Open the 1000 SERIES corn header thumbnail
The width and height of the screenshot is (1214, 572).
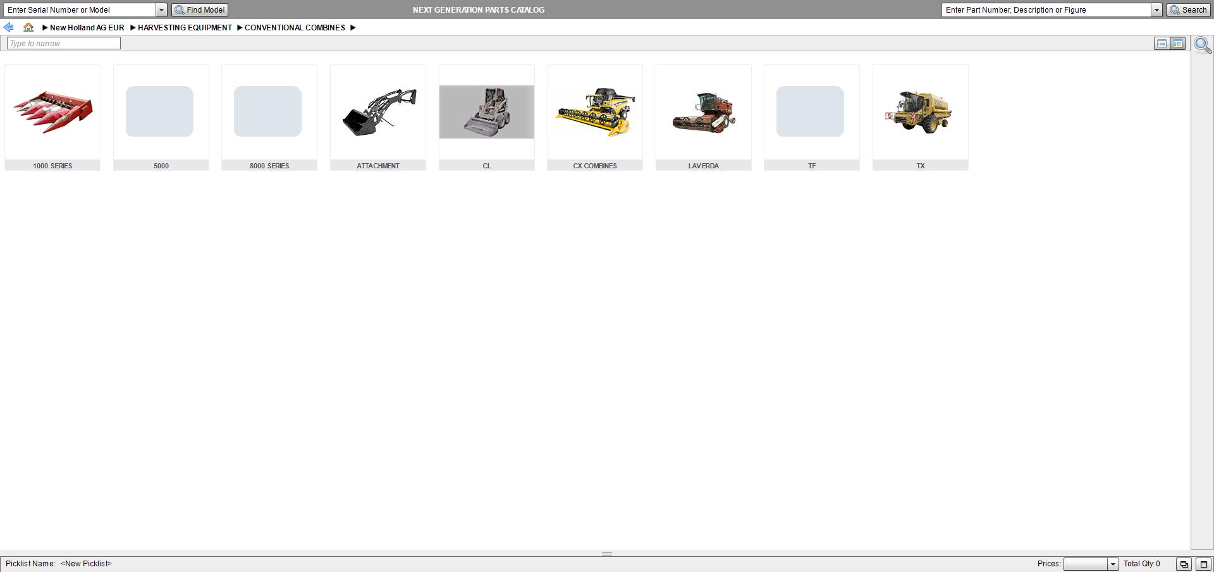click(x=52, y=112)
